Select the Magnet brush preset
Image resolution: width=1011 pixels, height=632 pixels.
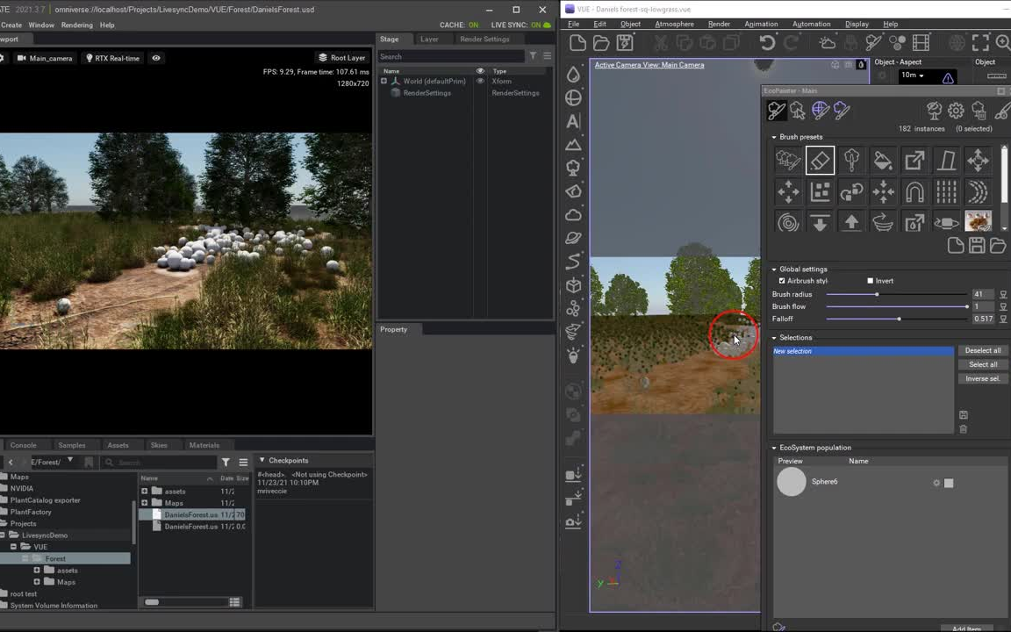tap(914, 192)
